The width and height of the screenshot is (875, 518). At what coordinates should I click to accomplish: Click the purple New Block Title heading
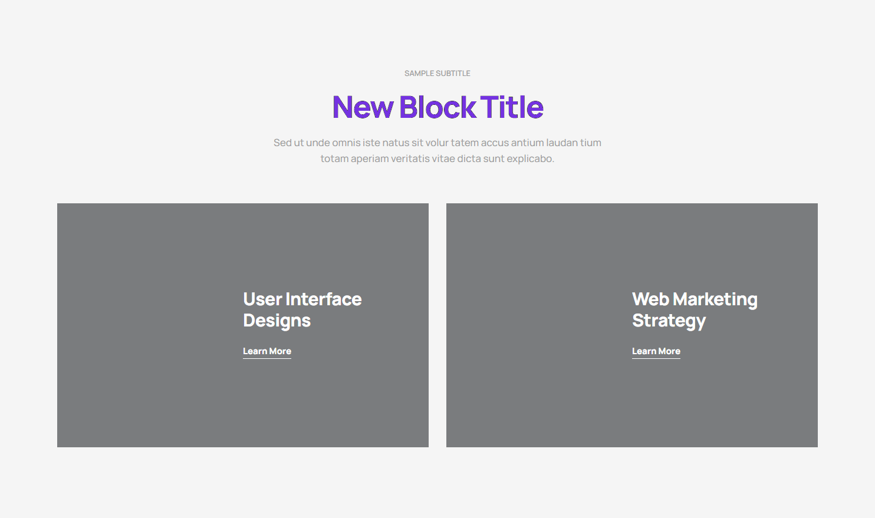click(x=437, y=107)
